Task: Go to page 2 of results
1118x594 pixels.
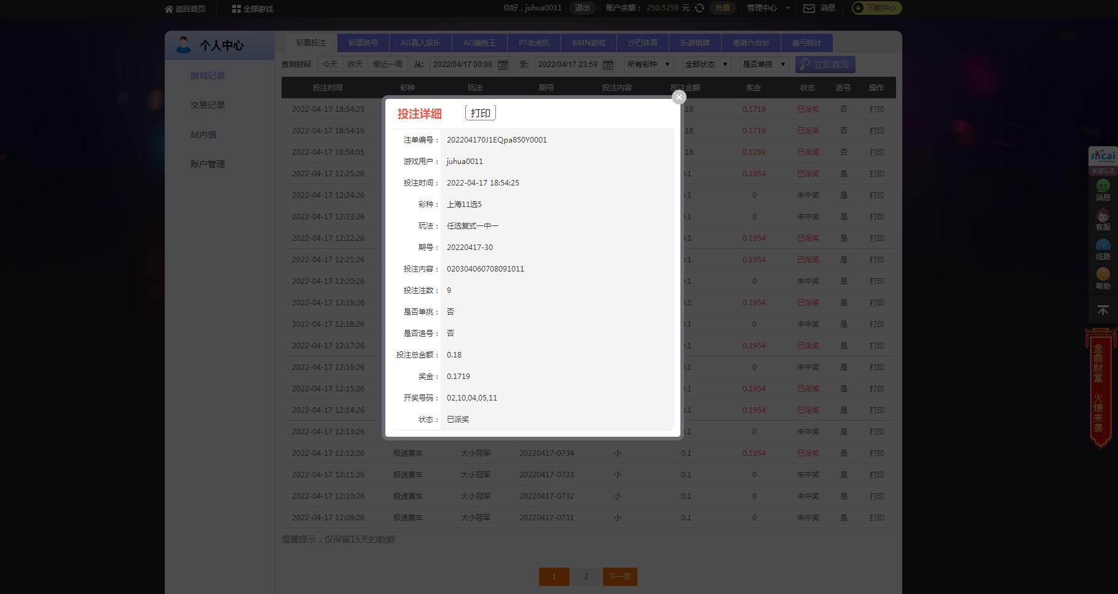Action: (586, 577)
